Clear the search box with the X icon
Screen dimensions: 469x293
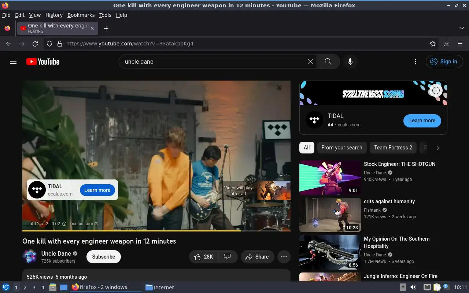coord(311,62)
